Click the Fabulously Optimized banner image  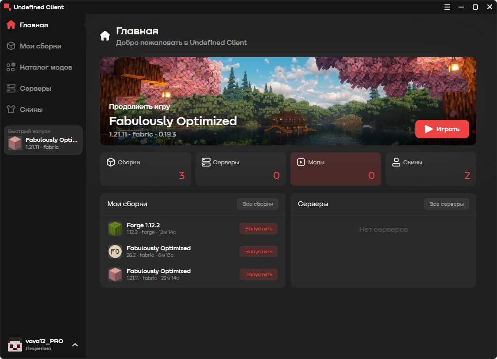point(288,101)
